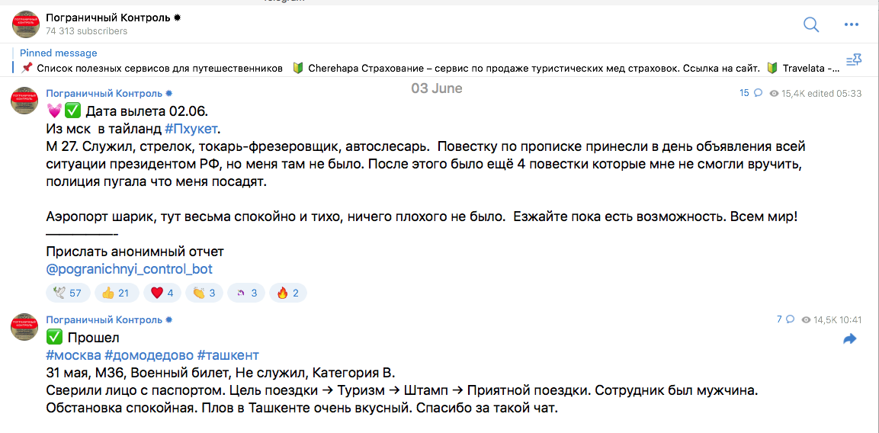This screenshot has height=433, width=879.
Task: Open the three-dots more options menu
Action: tap(852, 24)
